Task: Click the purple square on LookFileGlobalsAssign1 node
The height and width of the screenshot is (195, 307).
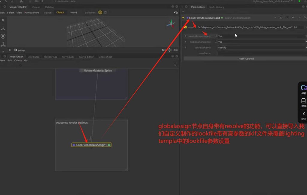Action: pyautogui.click(x=74, y=145)
